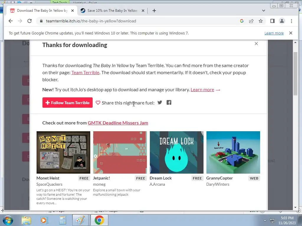Click the browser forward arrow

[20, 21]
